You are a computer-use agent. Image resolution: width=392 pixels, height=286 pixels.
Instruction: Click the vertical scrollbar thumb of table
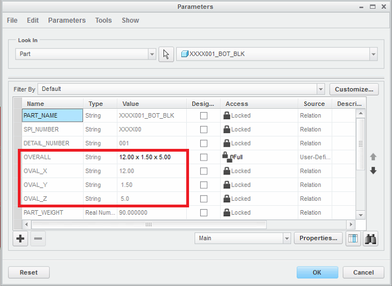pos(361,144)
